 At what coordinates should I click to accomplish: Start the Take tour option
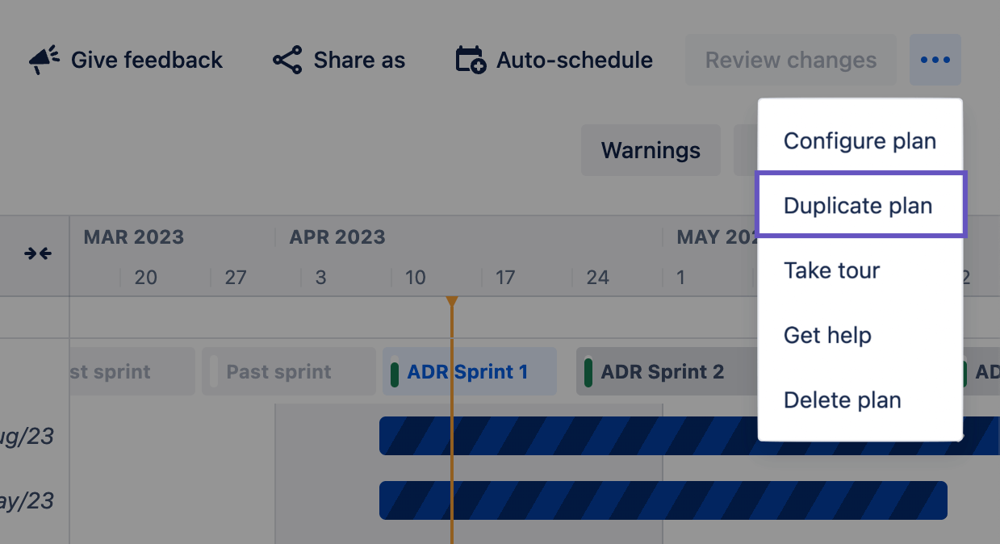pos(831,270)
